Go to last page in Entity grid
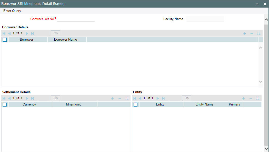This screenshot has height=152, width=269. [163, 98]
